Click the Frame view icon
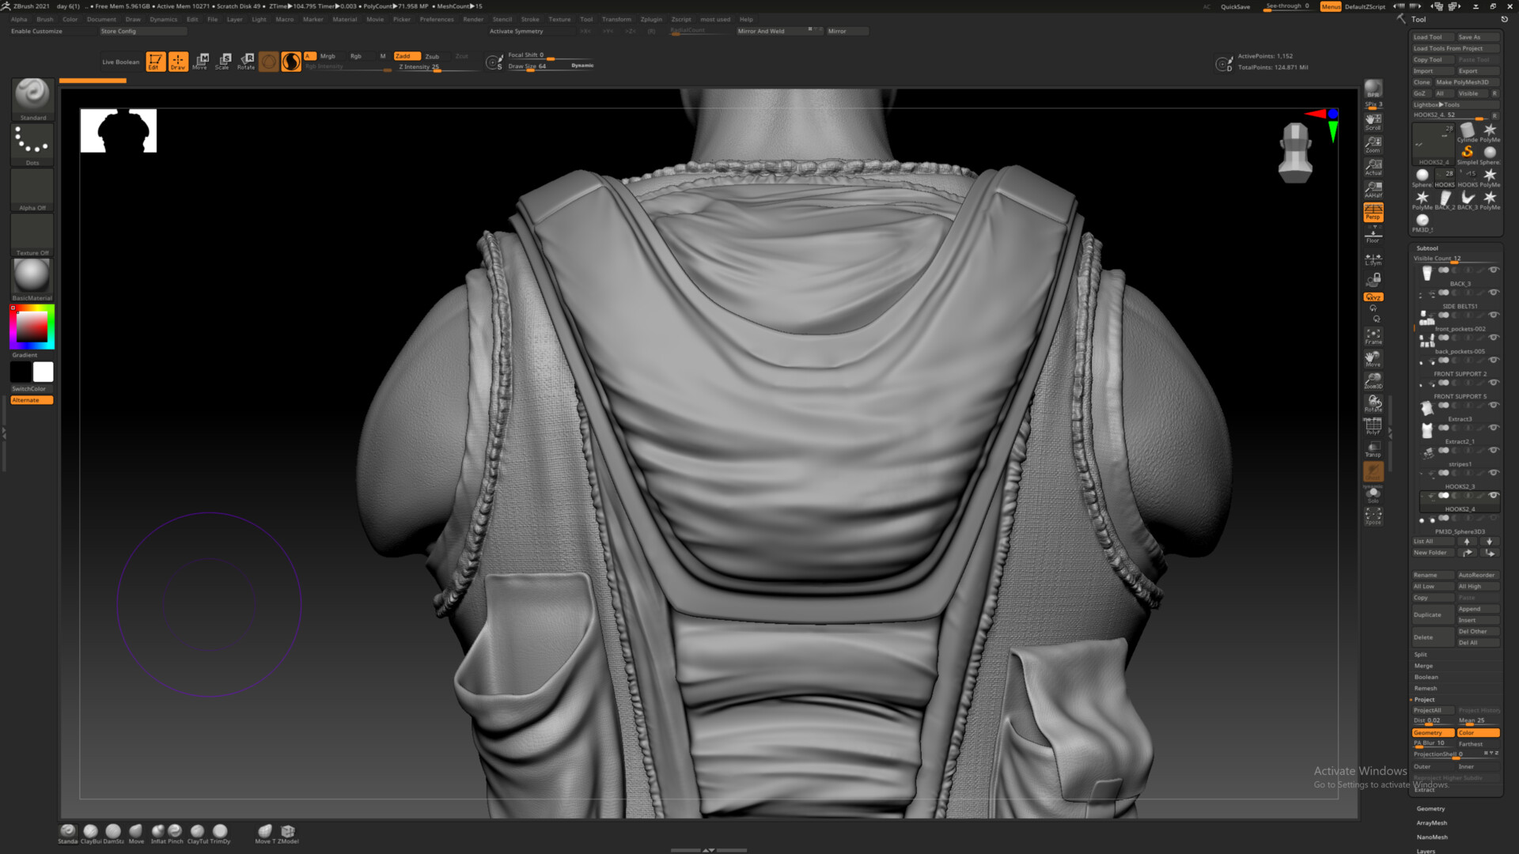1519x854 pixels. click(x=1373, y=336)
